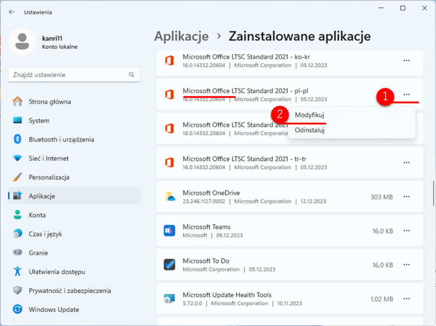Click the Office icon for ko-kr entry
This screenshot has height=326, width=436.
pos(170,60)
